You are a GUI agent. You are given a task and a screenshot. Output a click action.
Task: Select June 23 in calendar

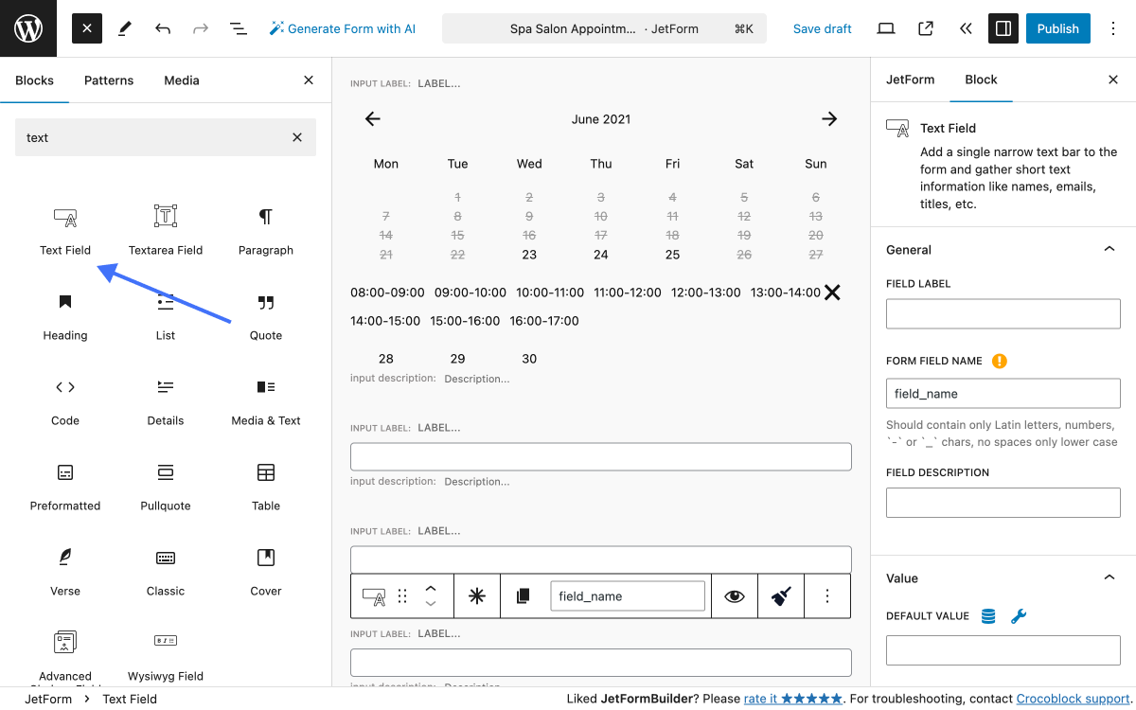529,255
